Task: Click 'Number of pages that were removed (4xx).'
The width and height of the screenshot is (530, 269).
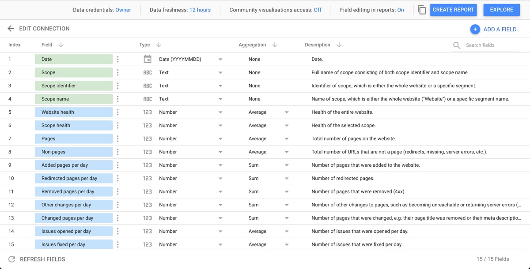Action: (359, 191)
